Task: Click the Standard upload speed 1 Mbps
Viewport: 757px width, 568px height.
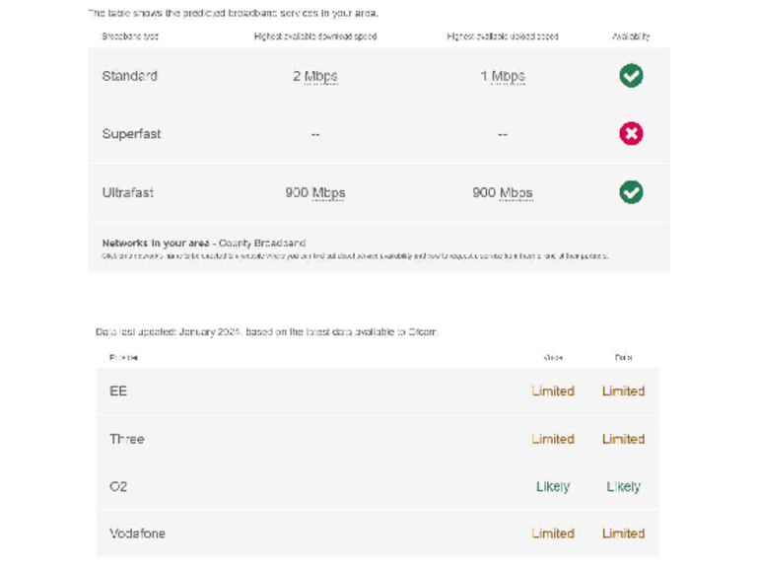Action: [503, 77]
